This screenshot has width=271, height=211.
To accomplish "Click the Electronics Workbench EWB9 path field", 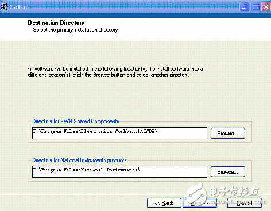I will pos(119,133).
